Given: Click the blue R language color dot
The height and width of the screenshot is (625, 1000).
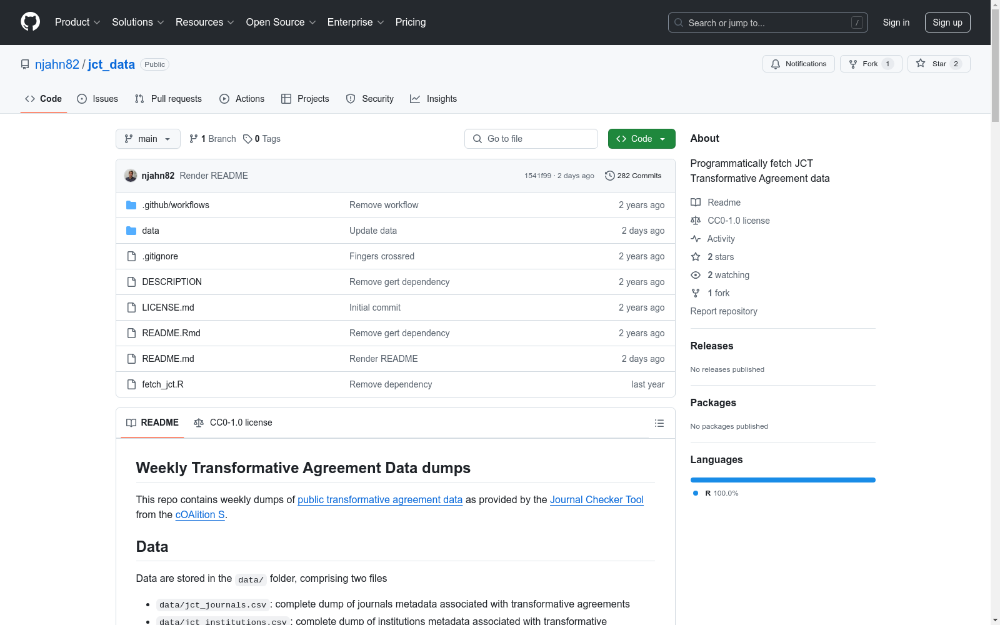Looking at the screenshot, I should coord(696,493).
